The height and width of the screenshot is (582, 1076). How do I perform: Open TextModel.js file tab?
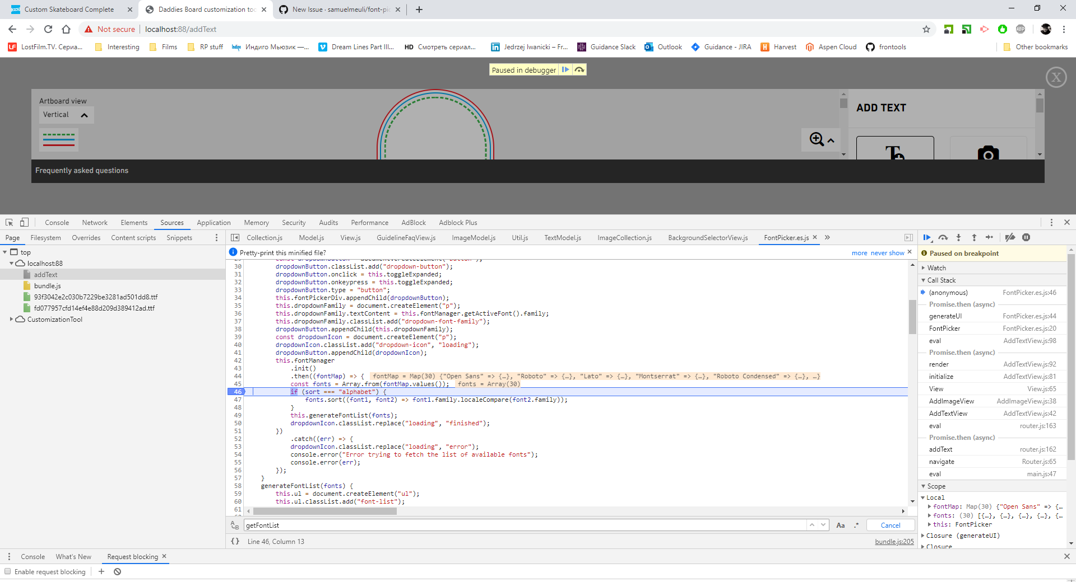pyautogui.click(x=563, y=238)
